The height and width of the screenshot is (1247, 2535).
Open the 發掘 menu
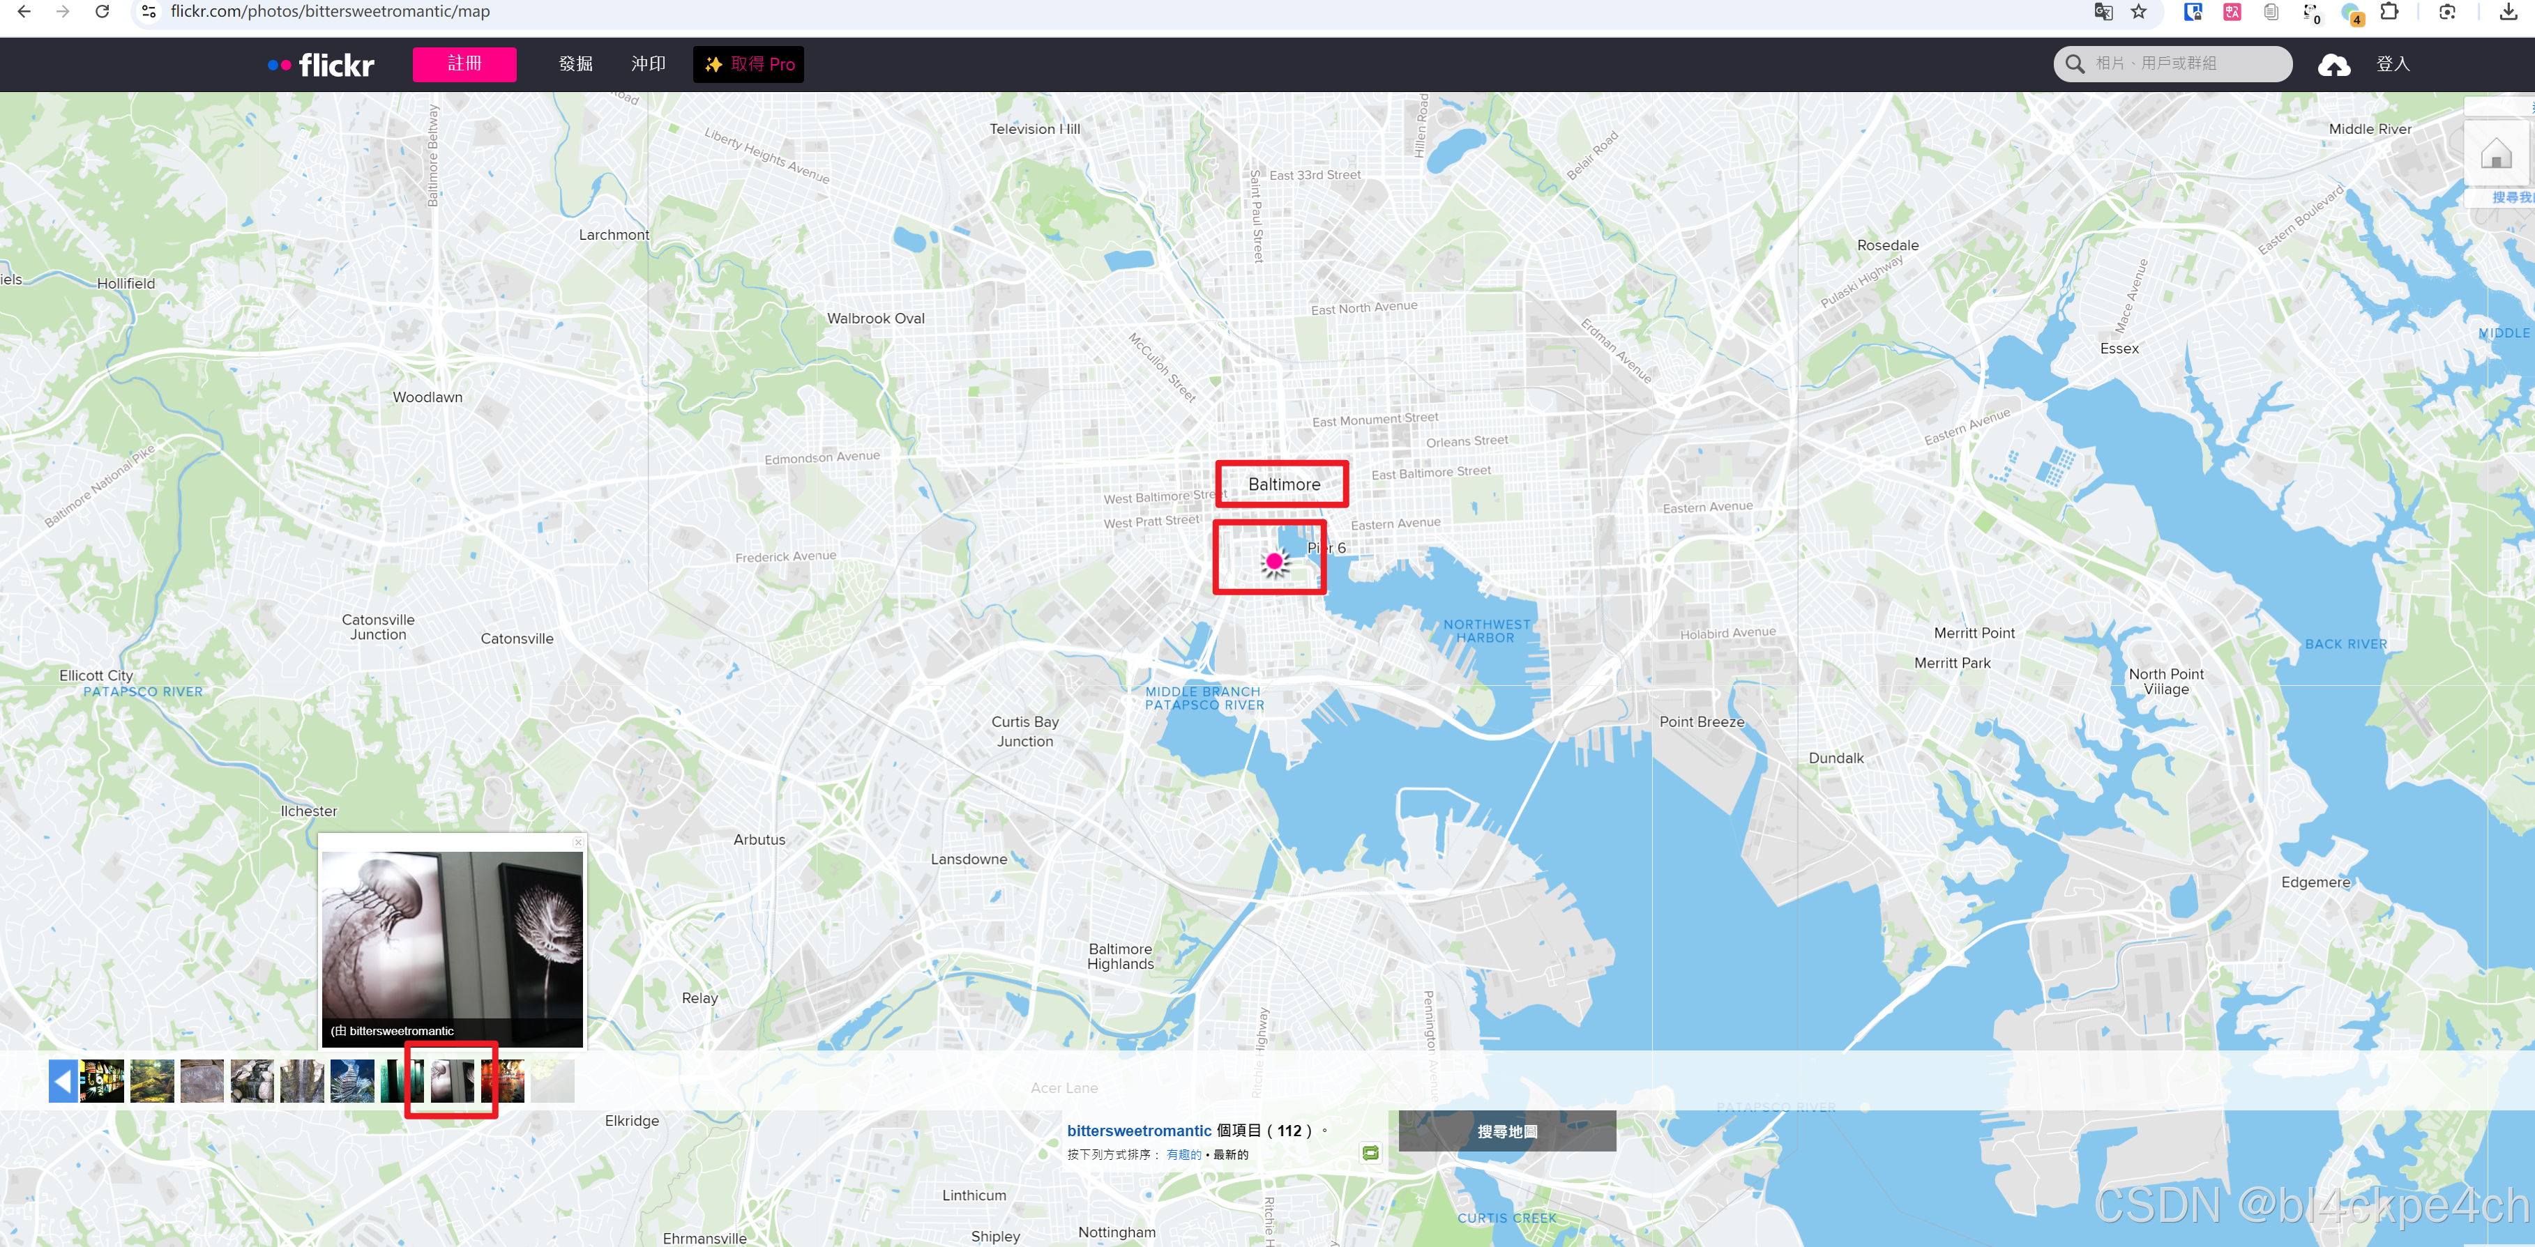[x=575, y=64]
